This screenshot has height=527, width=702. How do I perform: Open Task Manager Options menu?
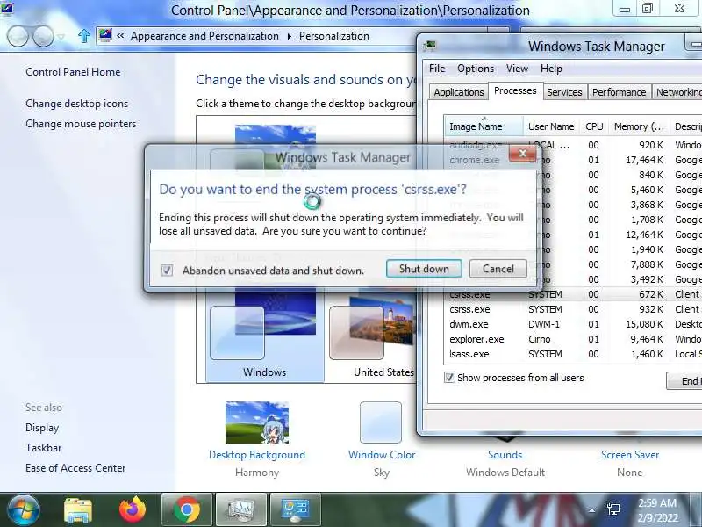point(476,69)
